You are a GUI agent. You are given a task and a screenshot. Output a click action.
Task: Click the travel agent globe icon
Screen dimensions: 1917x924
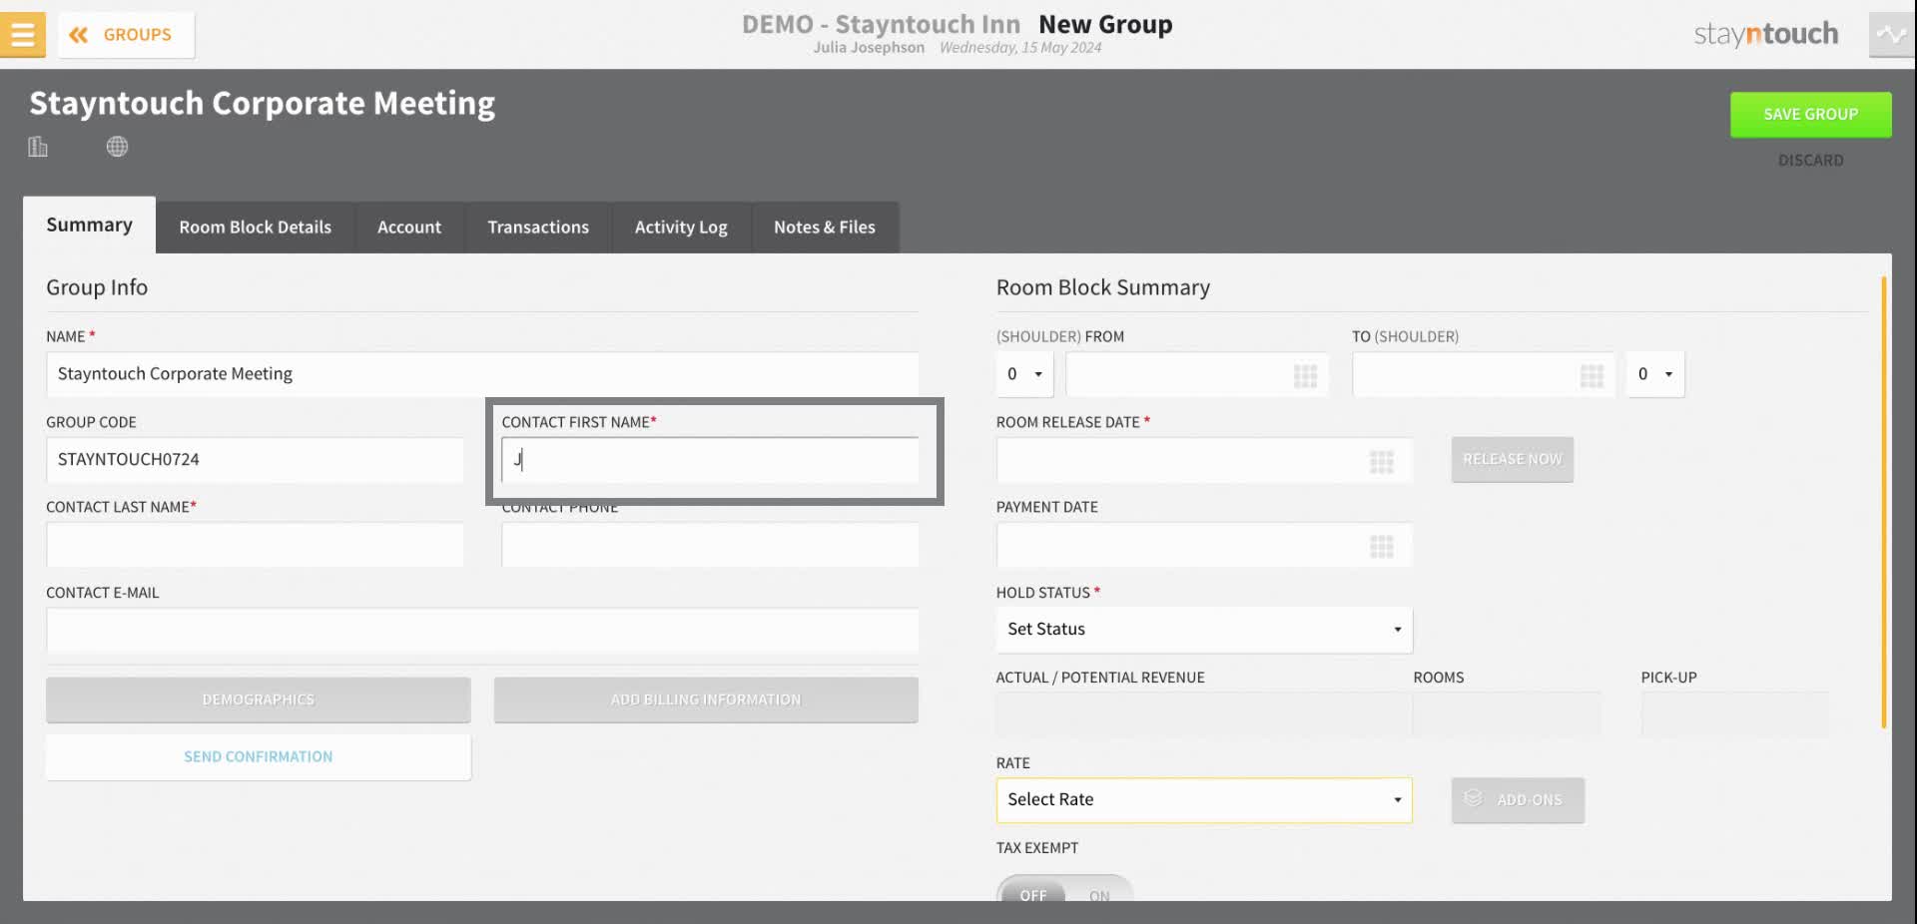[117, 147]
